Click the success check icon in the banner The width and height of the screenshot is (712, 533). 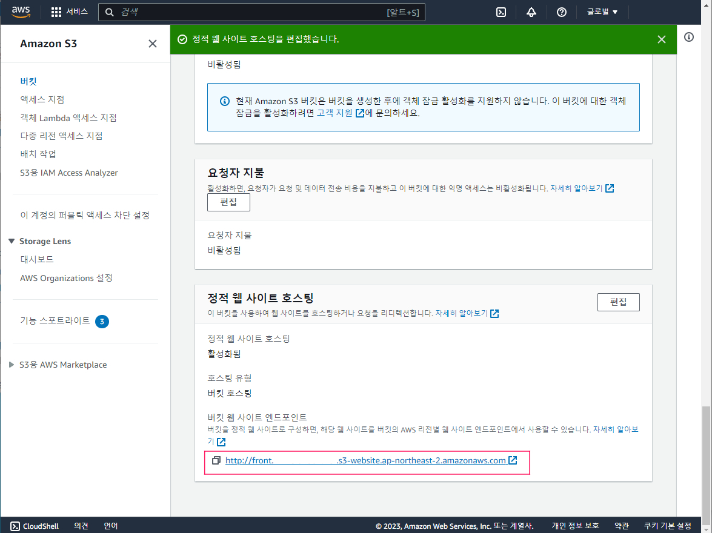point(182,39)
